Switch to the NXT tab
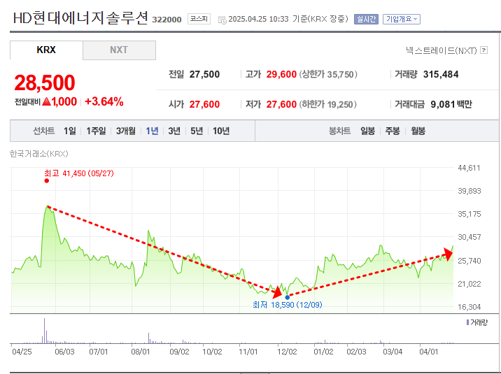The width and height of the screenshot is (501, 374). tap(119, 50)
